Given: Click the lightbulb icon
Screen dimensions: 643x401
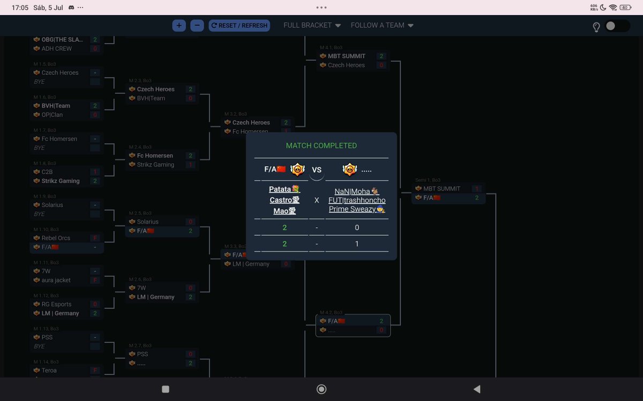Looking at the screenshot, I should [596, 27].
